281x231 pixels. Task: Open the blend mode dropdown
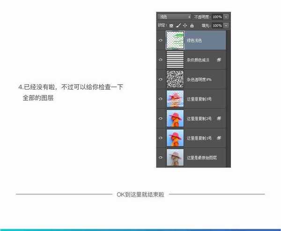[174, 17]
